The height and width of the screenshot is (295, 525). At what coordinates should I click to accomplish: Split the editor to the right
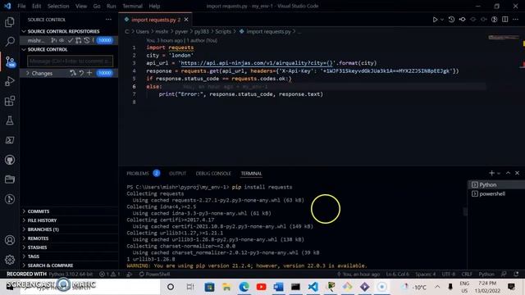[505, 20]
